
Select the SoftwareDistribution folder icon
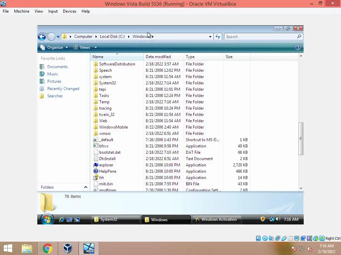pos(96,64)
